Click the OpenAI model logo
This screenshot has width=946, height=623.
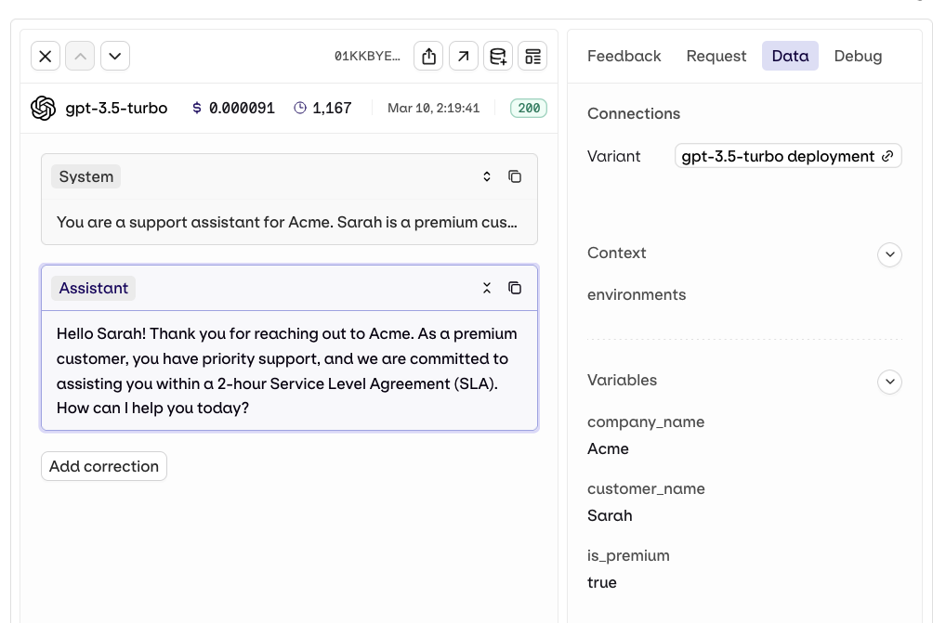(x=44, y=108)
